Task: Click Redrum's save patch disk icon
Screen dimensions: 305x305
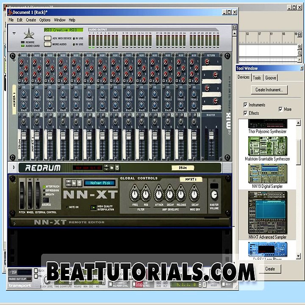Action: [x=117, y=168]
